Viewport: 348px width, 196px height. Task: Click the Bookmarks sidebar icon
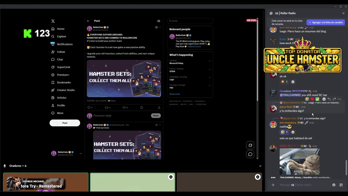tap(53, 82)
